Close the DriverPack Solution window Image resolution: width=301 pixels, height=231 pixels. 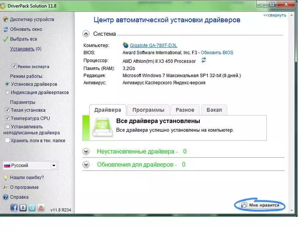coord(286,5)
